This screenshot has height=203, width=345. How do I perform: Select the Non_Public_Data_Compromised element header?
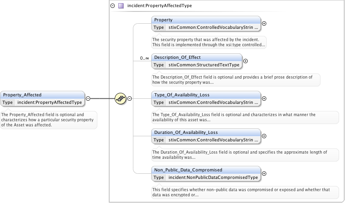coord(206,170)
